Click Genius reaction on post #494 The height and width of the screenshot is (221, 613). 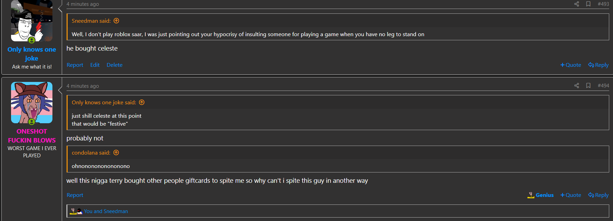coord(541,195)
